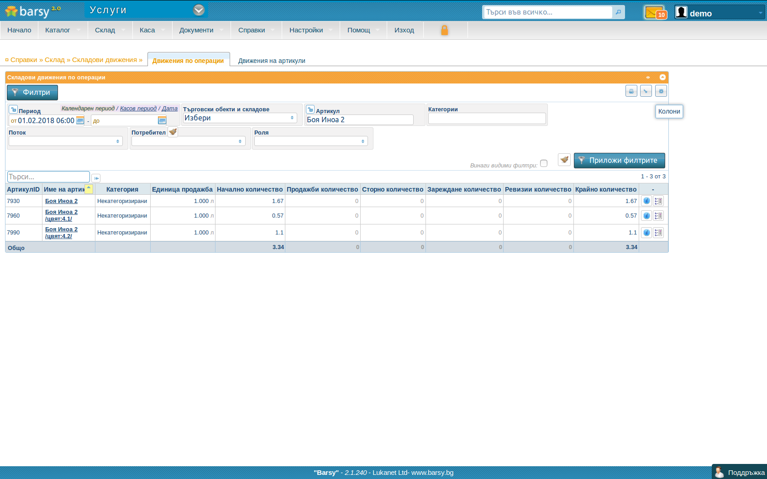
Task: Click the table Търси... search field
Action: 48,177
